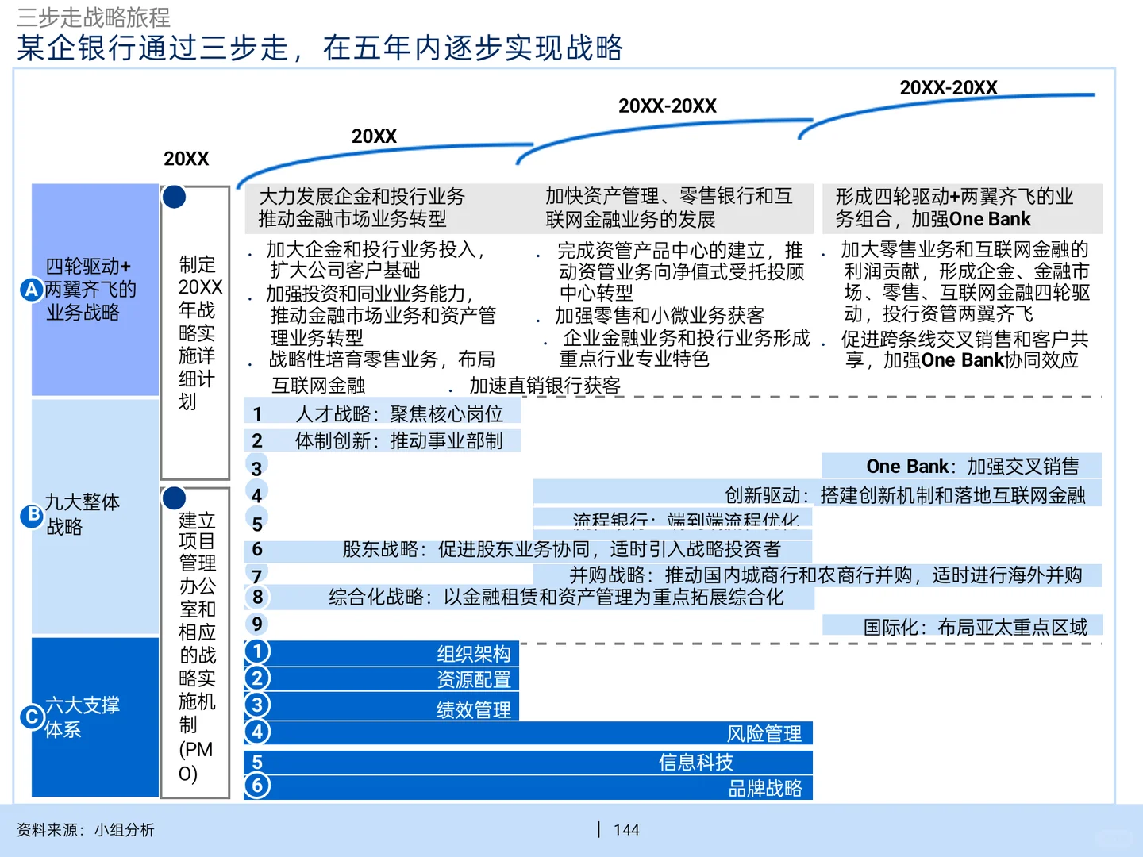Click strategy number 7 in the 并购战略 row
Viewport: 1143px width, 857px height.
(256, 575)
